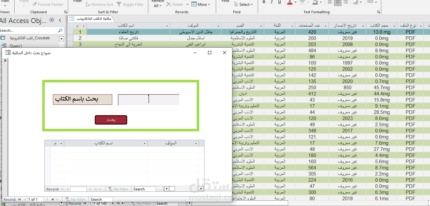The image size is (430, 206).
Task: Collapse the navigation pane with the chevron
Action: point(60,20)
